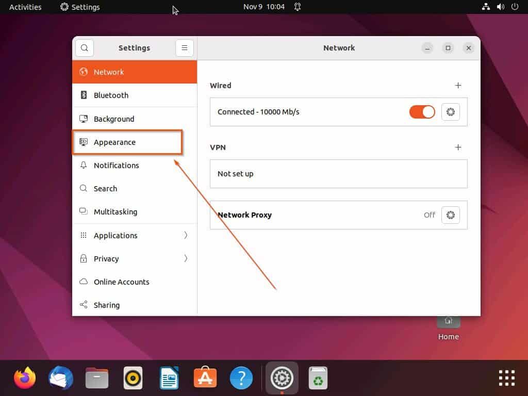Open the Notifications settings page

[116, 166]
